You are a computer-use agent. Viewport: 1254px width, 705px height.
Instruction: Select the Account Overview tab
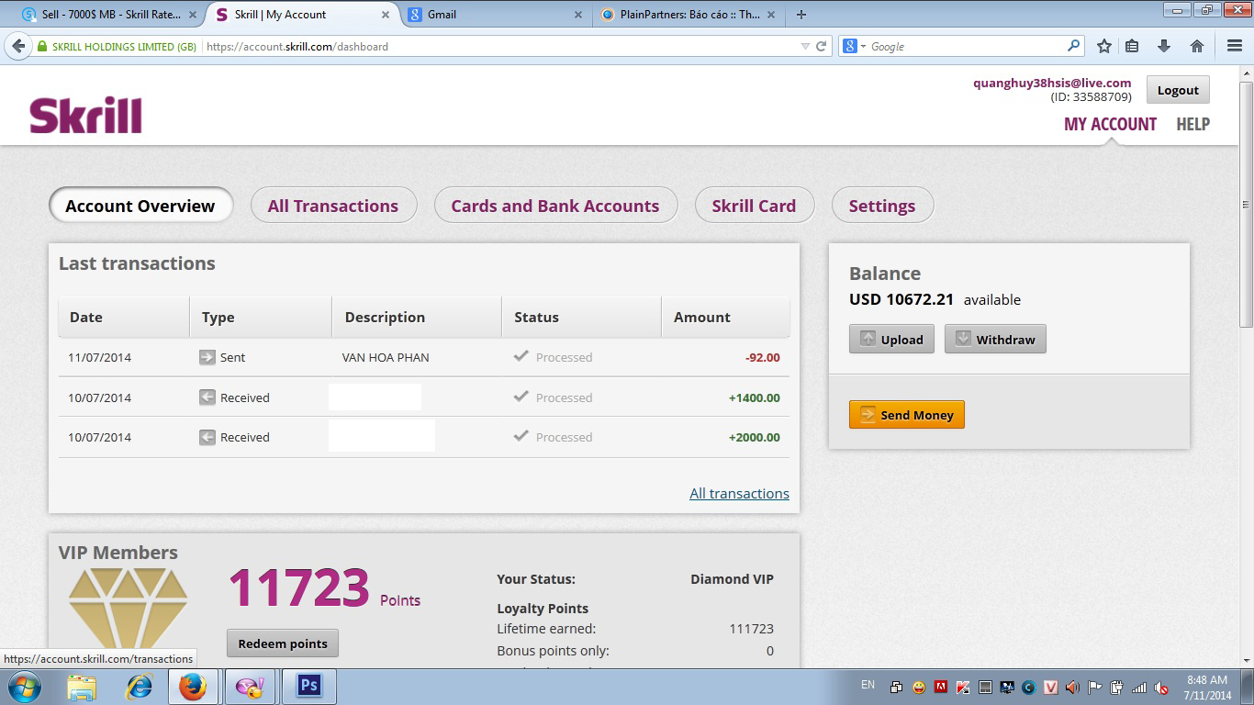point(140,206)
